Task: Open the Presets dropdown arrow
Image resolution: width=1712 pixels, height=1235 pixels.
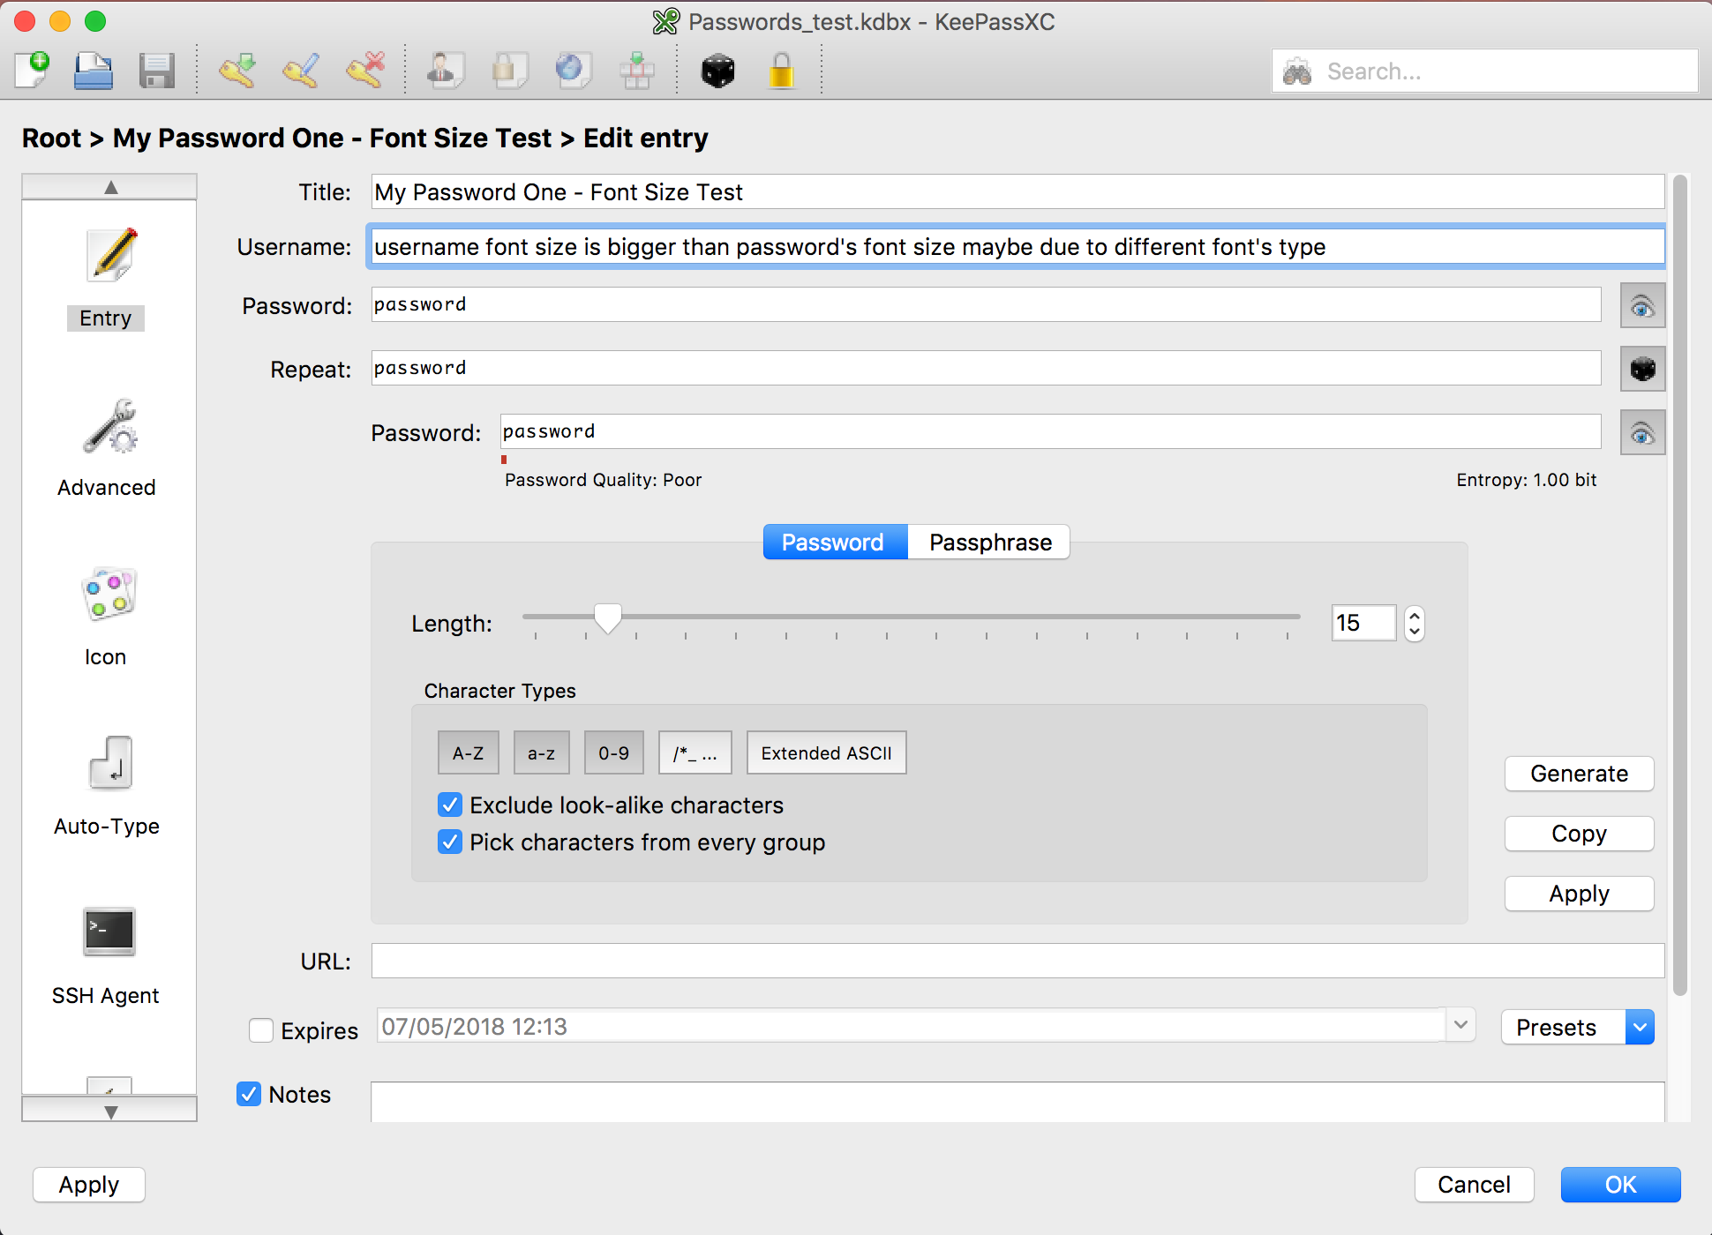Action: pos(1640,1027)
